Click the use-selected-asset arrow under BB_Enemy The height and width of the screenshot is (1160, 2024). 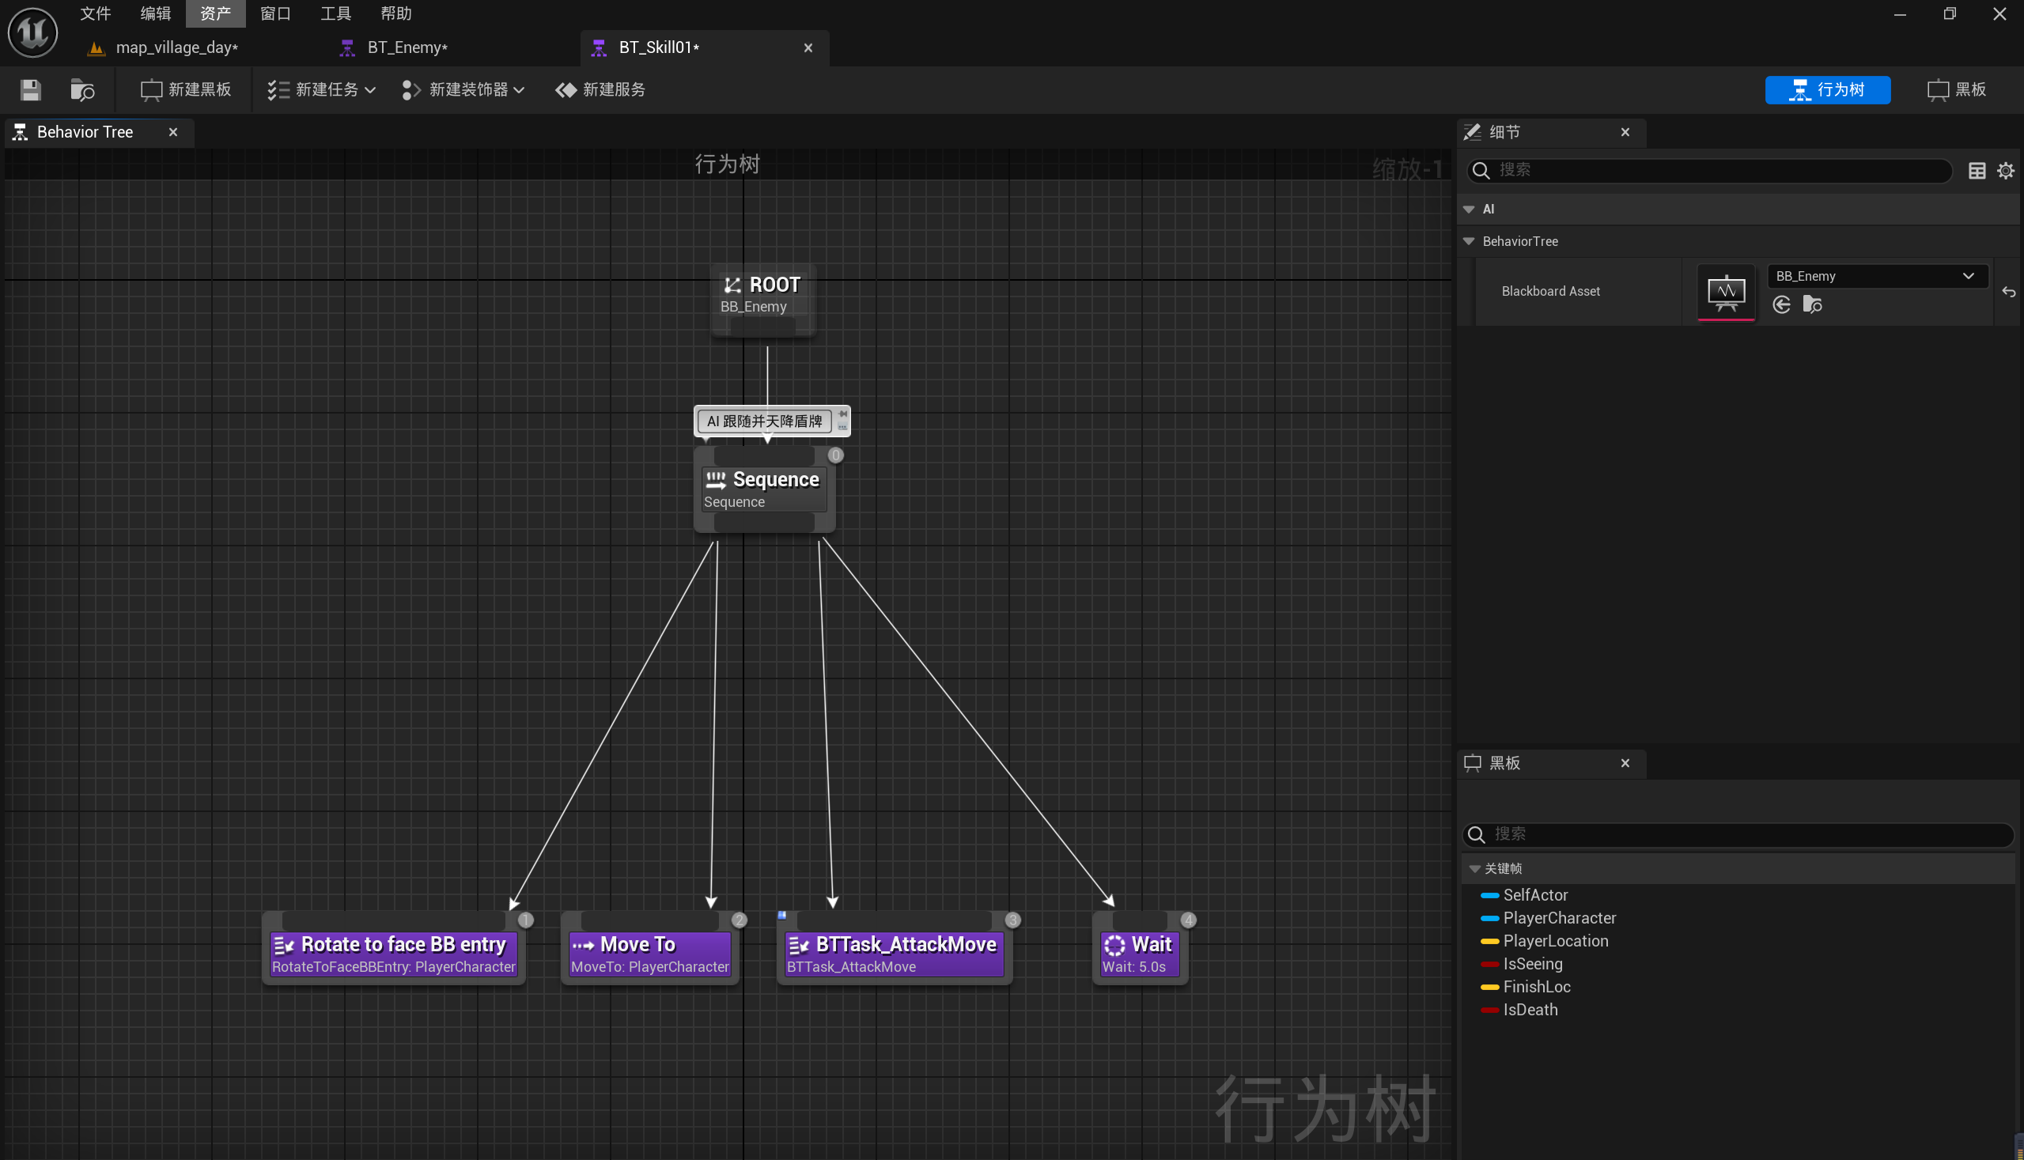point(1782,304)
